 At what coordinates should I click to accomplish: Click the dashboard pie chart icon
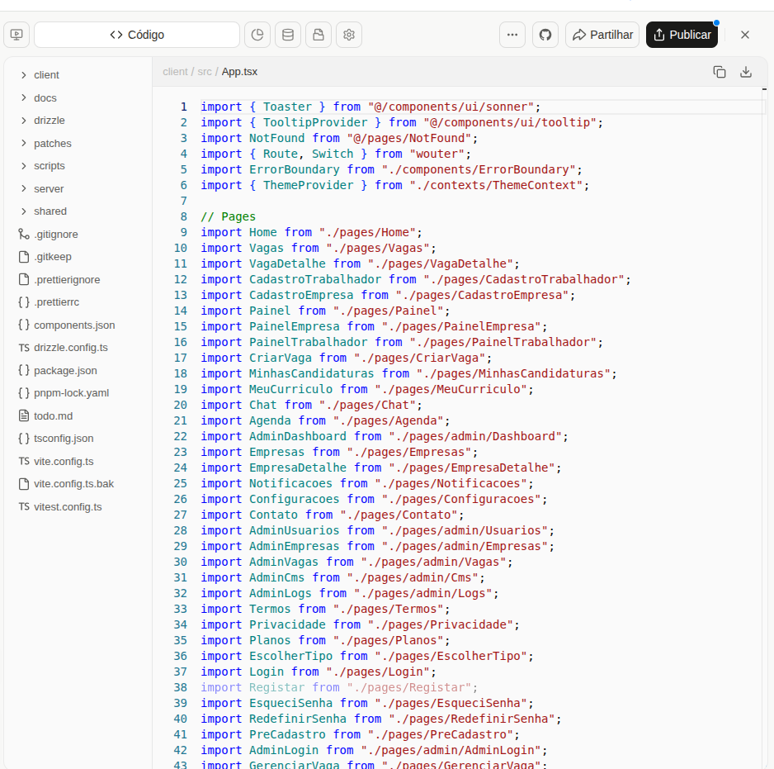coord(257,35)
